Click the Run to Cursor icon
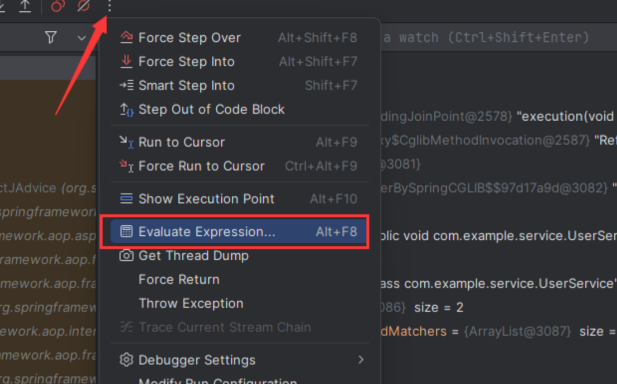The image size is (617, 384). click(126, 142)
